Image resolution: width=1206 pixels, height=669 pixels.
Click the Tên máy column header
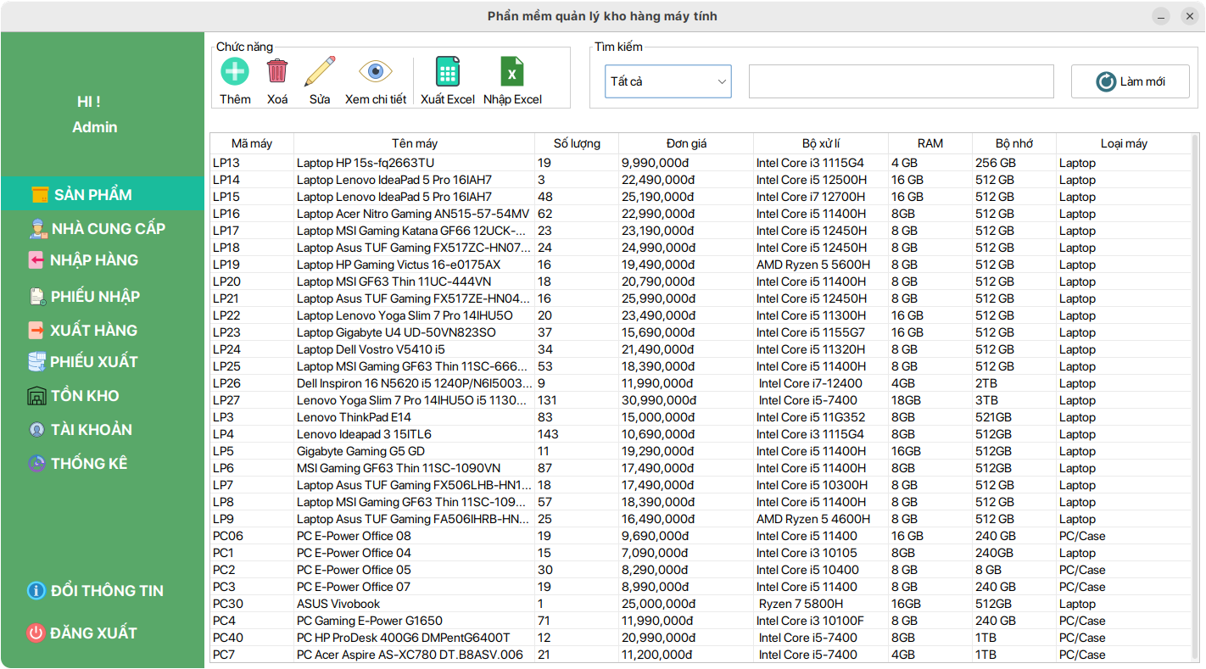(415, 143)
